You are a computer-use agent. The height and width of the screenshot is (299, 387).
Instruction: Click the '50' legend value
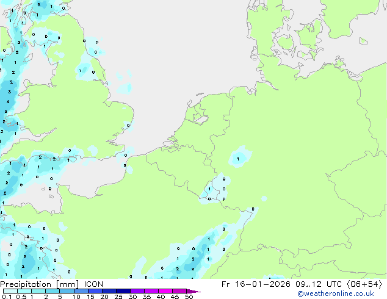(189, 297)
